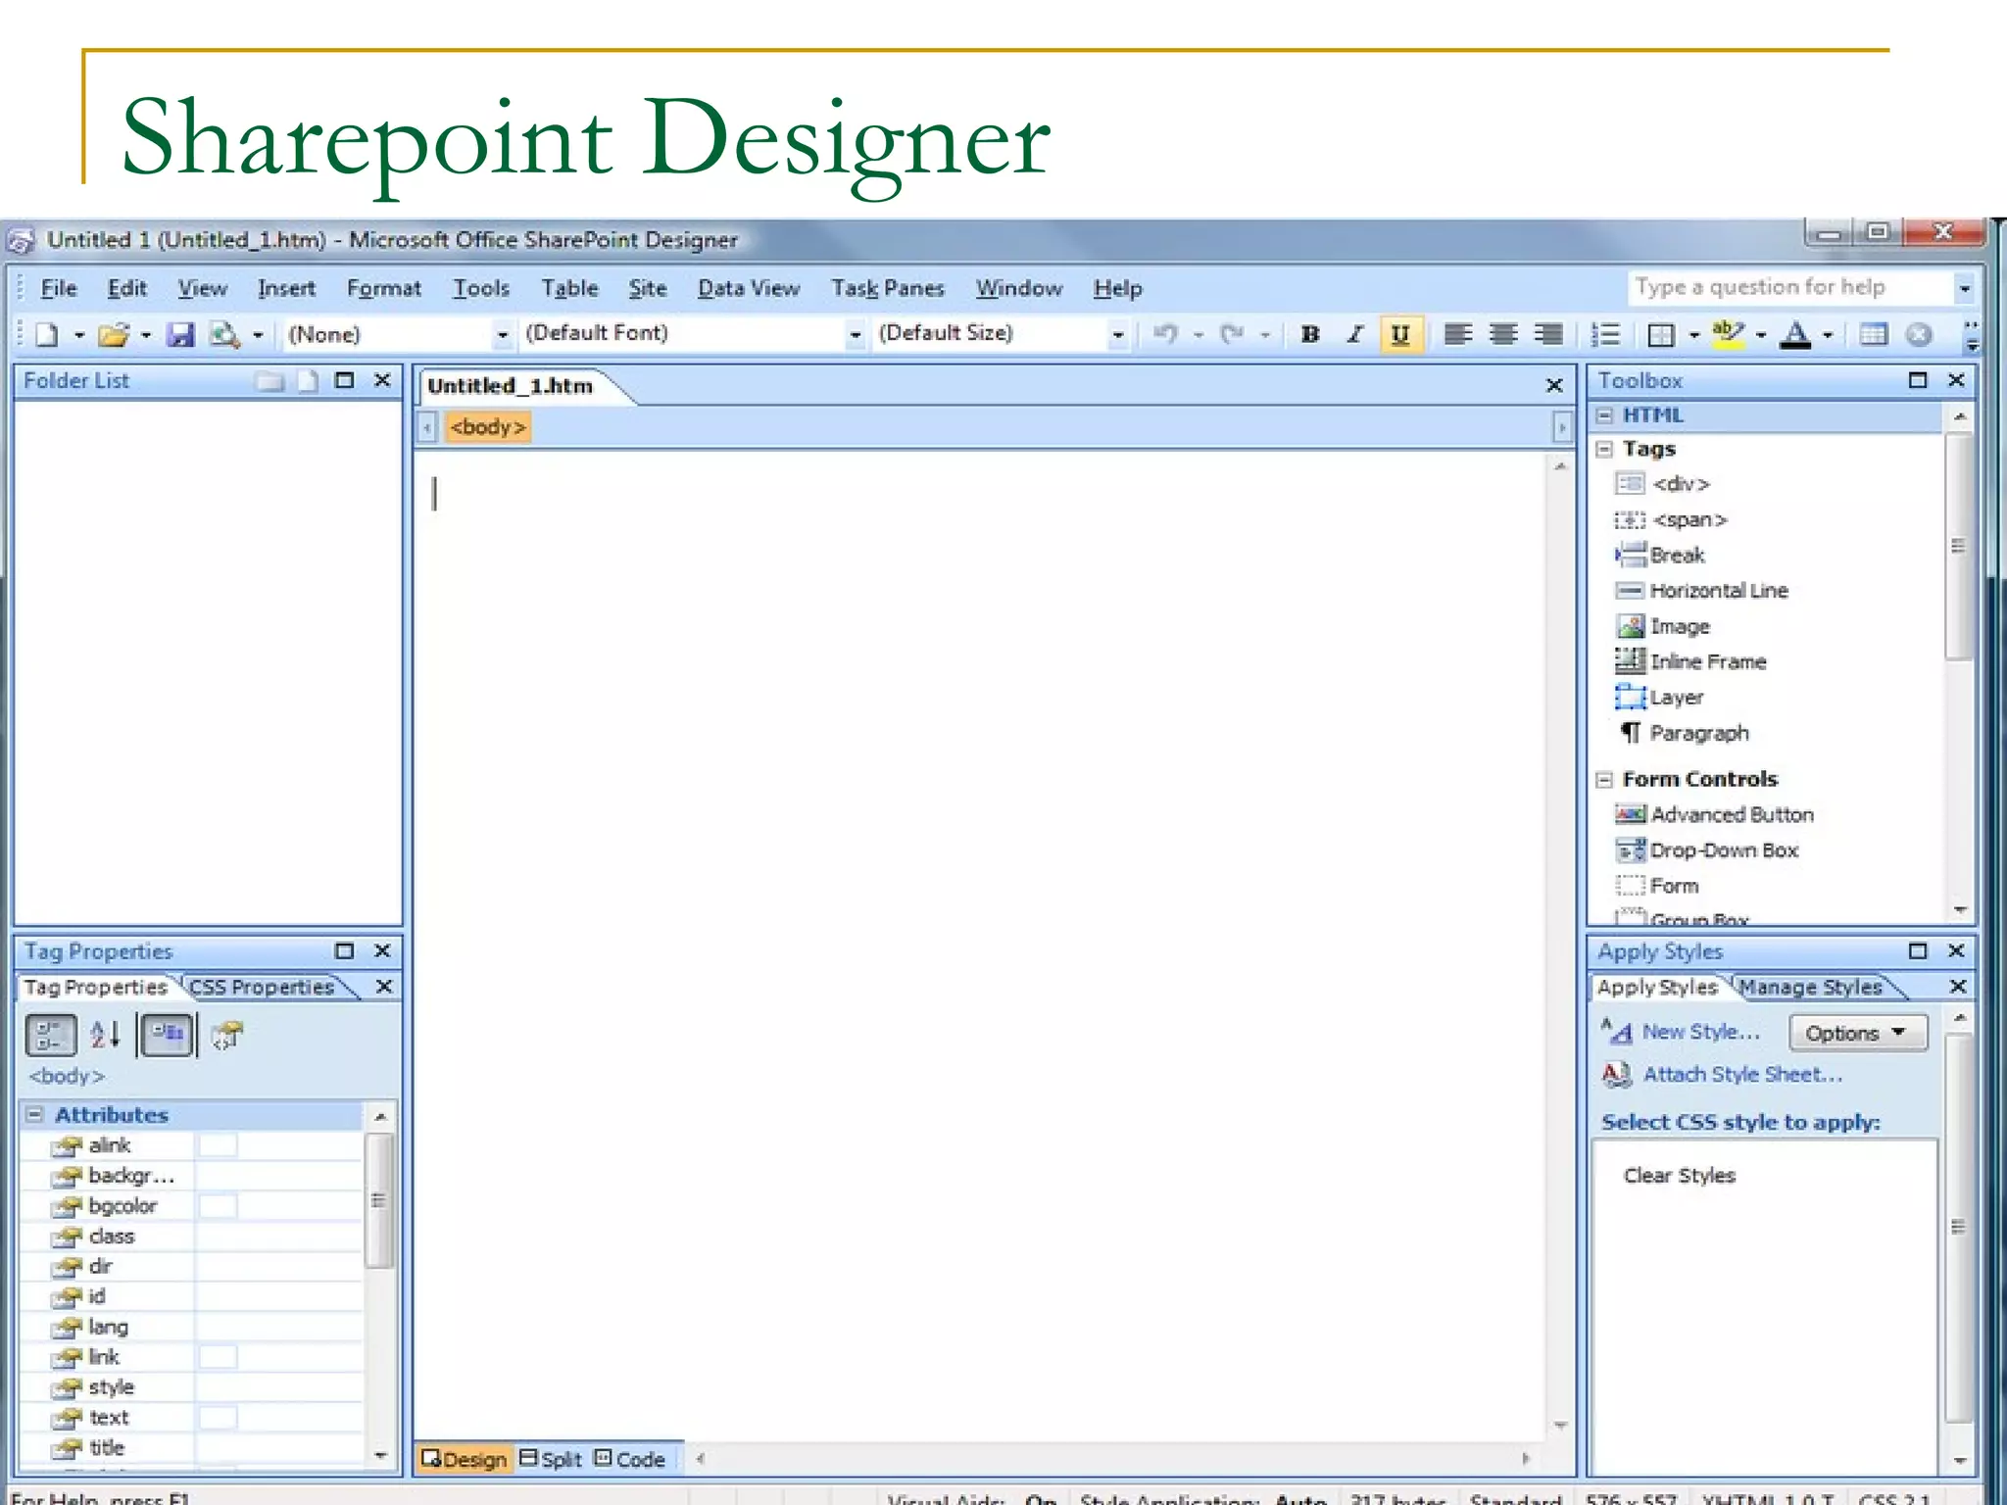Switch to the CSS Properties tab

[x=261, y=987]
